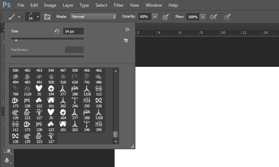Open the Help menu
279x167 pixels.
173,5
